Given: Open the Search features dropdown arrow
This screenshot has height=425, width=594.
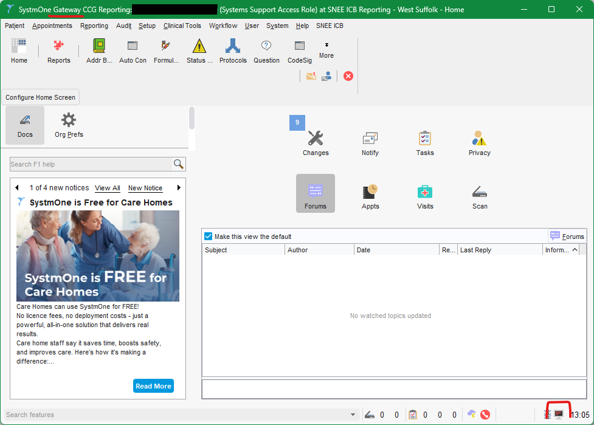Looking at the screenshot, I should [x=353, y=415].
